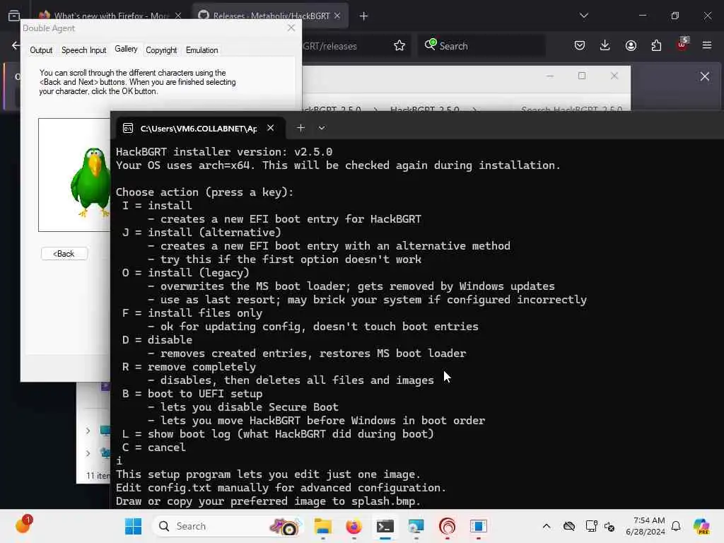
Task: Click the OneDrive cloud tray icon
Action: pos(569,526)
